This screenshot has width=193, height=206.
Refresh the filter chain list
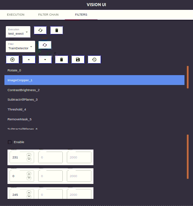click(x=45, y=45)
